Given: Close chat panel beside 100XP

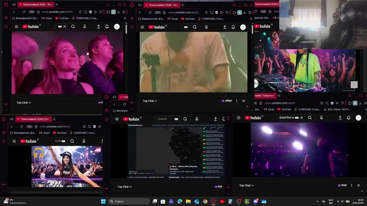Looking at the screenshot, I should click(244, 101).
